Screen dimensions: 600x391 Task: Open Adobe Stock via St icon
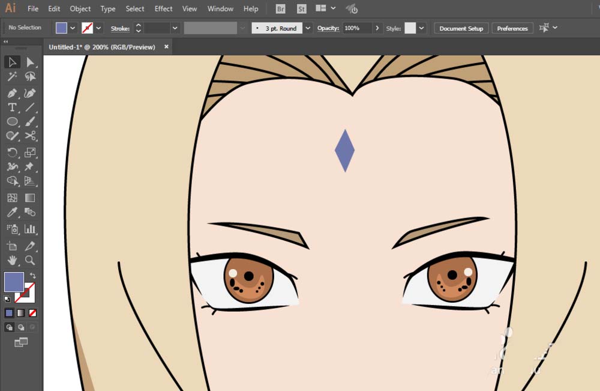click(302, 9)
